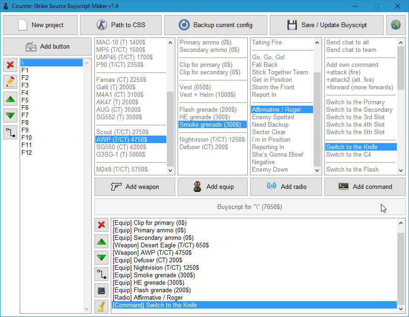Viewport: 409px width, 317px height.
Task: Click buyscript list scroll up arrow
Action: (401, 223)
